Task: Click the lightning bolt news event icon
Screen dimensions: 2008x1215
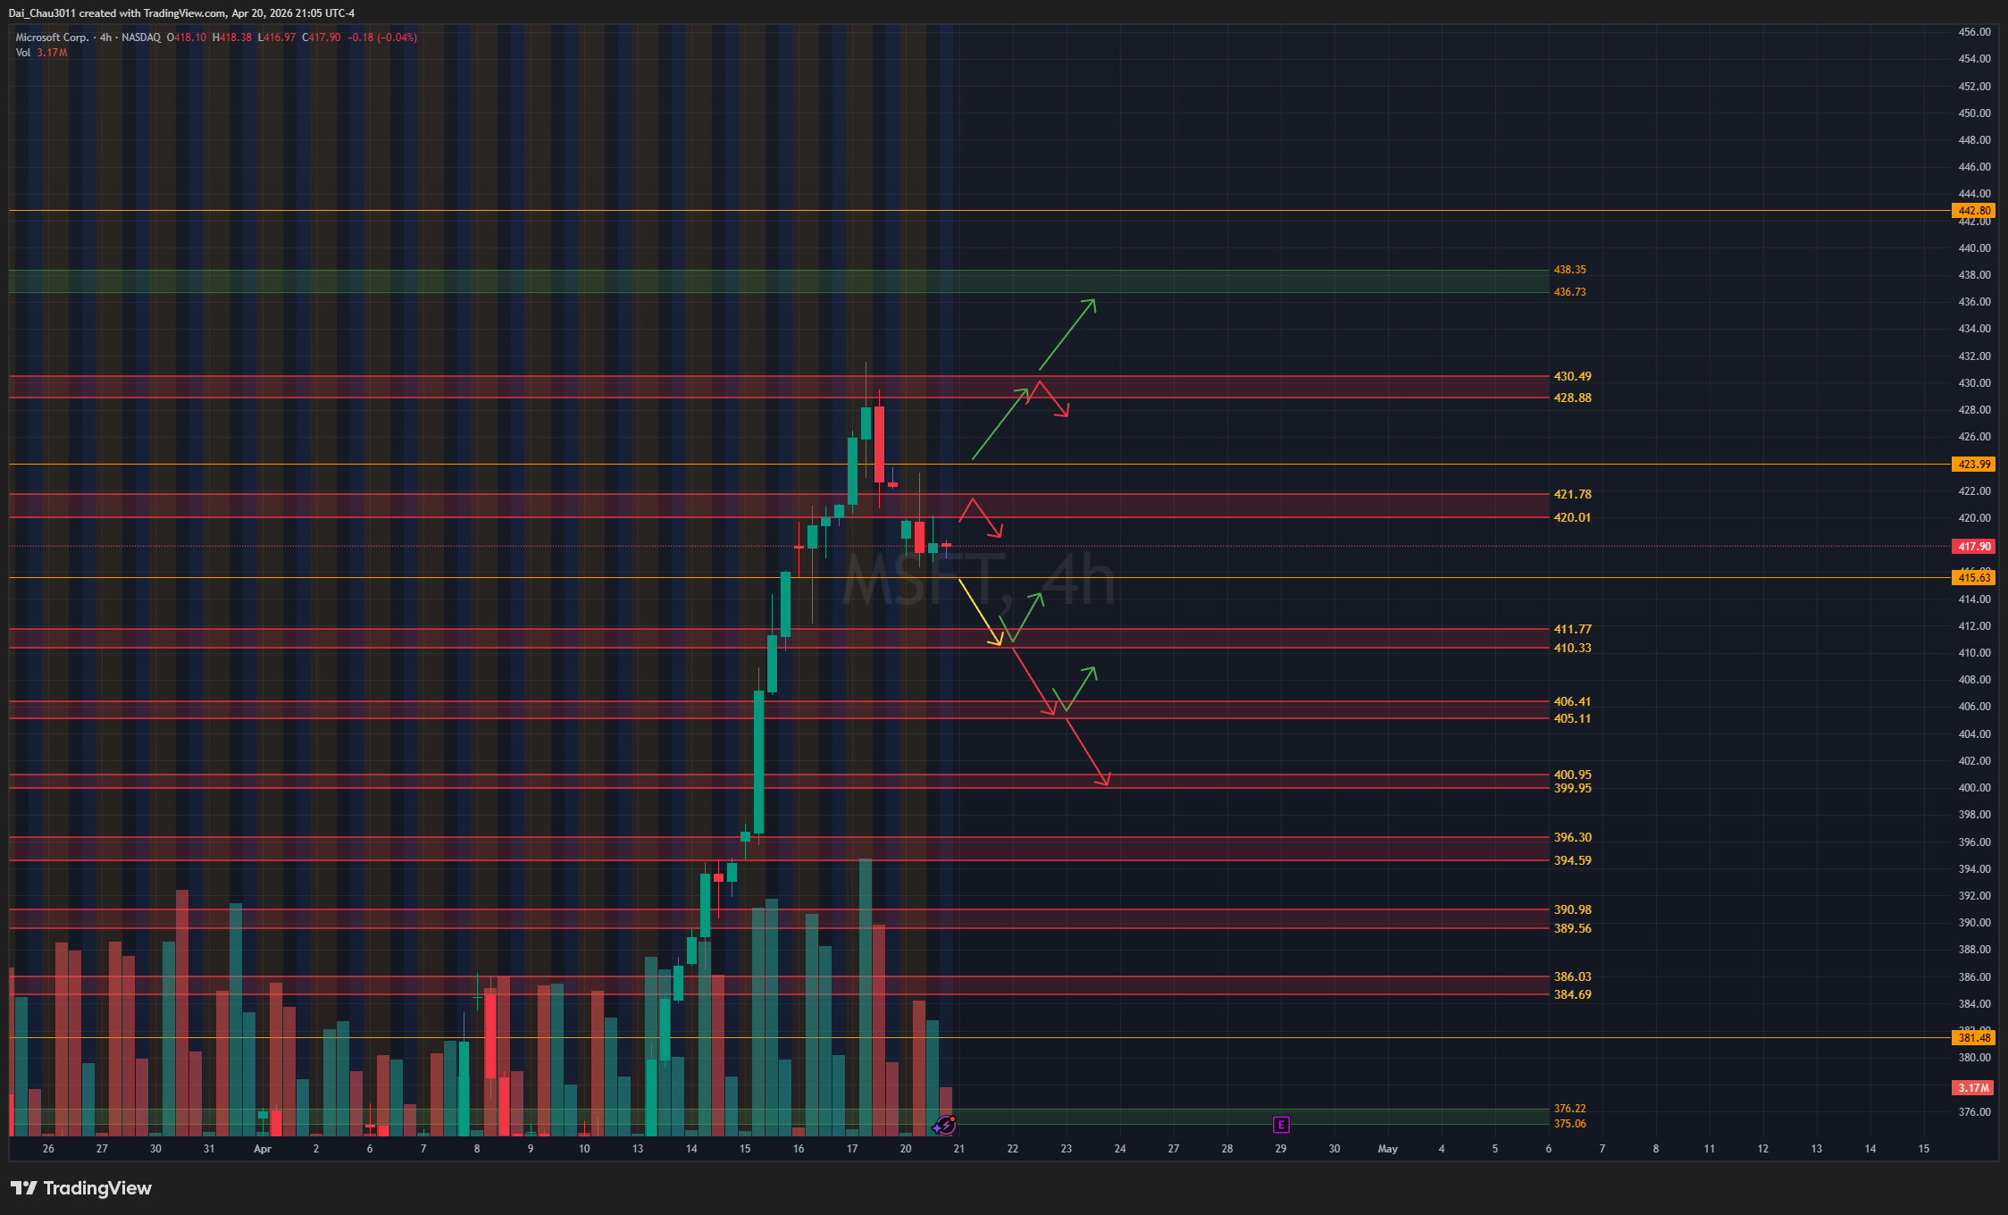Action: pyautogui.click(x=946, y=1124)
